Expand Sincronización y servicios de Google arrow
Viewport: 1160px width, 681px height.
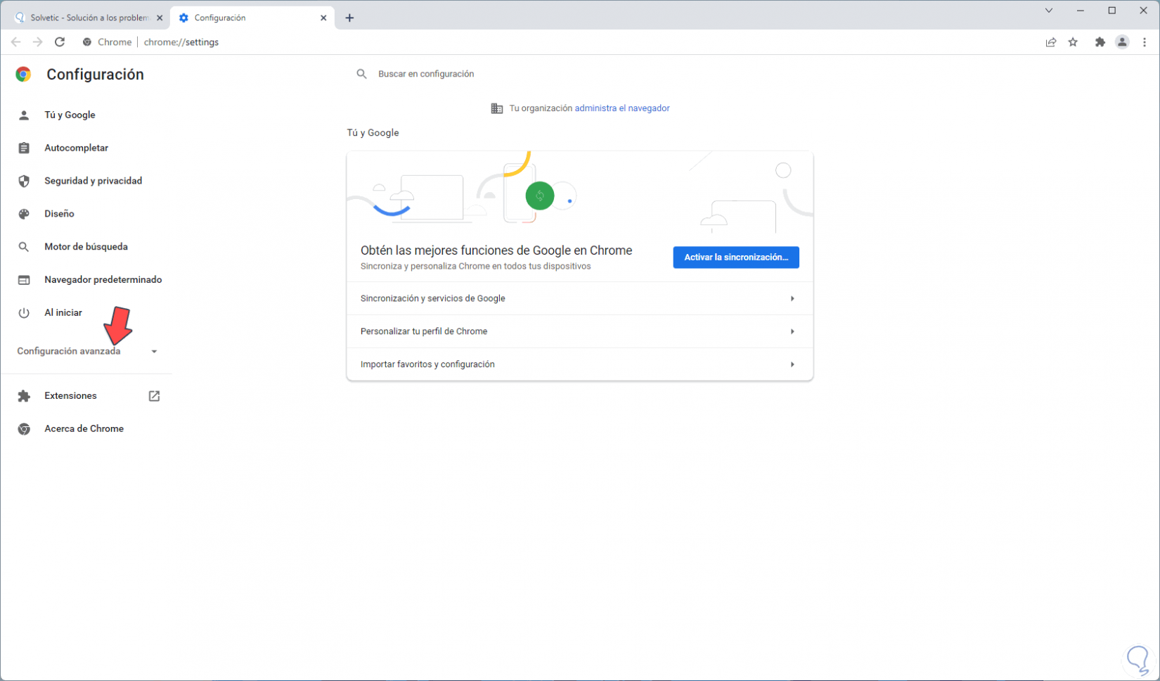(x=792, y=299)
